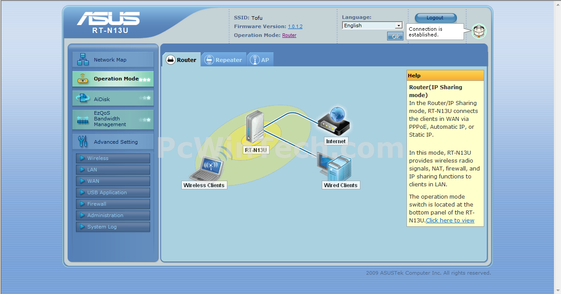
Task: Click the Ok language button
Action: [395, 36]
